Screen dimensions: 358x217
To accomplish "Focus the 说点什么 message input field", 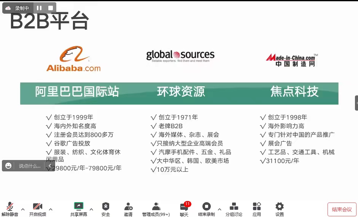I will point(30,166).
